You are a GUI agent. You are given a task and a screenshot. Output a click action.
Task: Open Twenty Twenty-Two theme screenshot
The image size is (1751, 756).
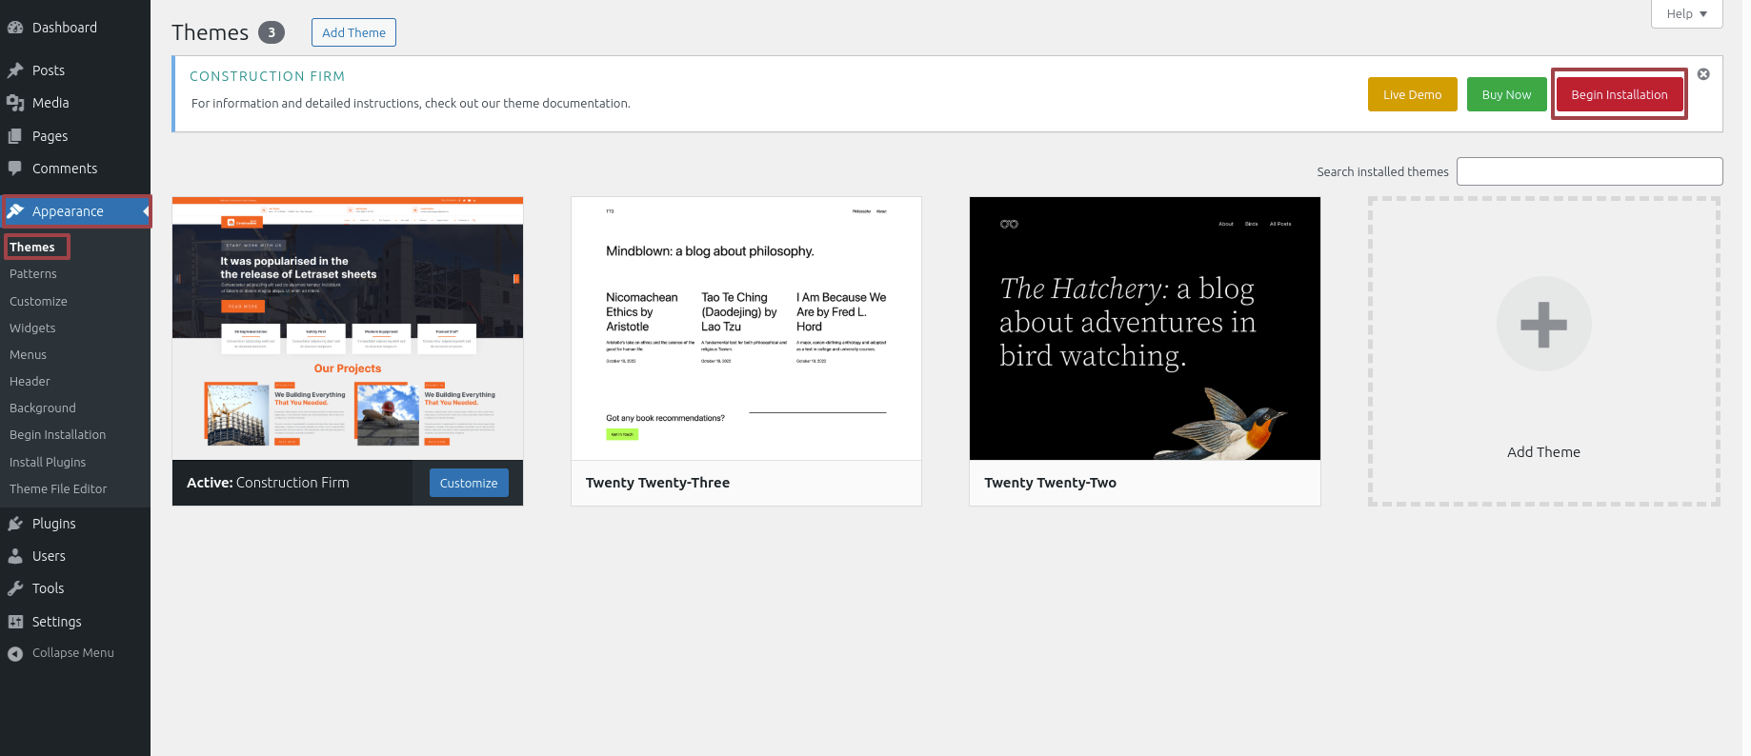1144,328
